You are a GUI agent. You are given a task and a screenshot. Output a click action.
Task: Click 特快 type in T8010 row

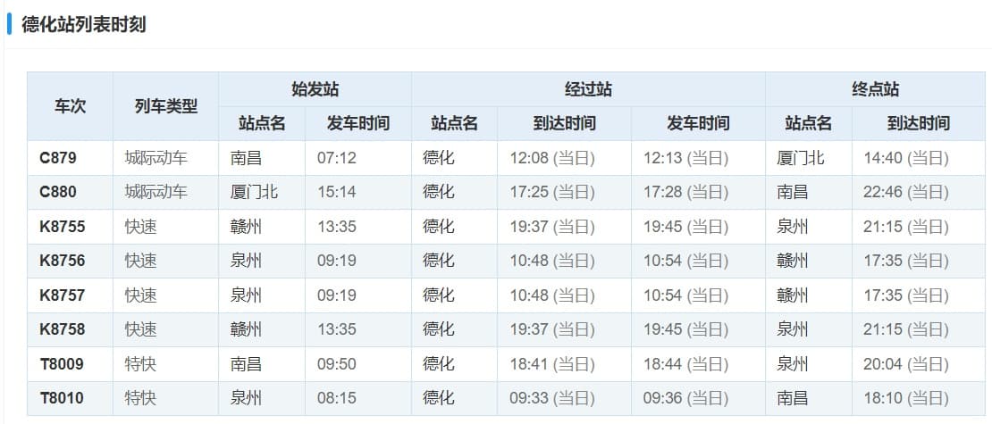click(x=141, y=397)
